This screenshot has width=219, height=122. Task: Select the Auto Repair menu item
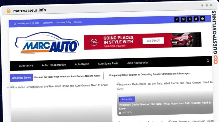[x=82, y=64]
